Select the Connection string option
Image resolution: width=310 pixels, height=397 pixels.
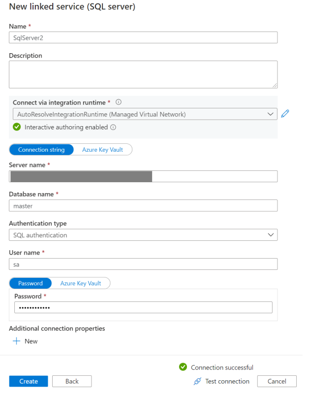(41, 150)
